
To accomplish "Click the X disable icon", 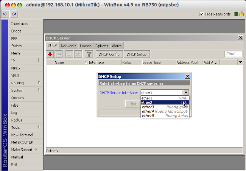I will click(78, 54).
